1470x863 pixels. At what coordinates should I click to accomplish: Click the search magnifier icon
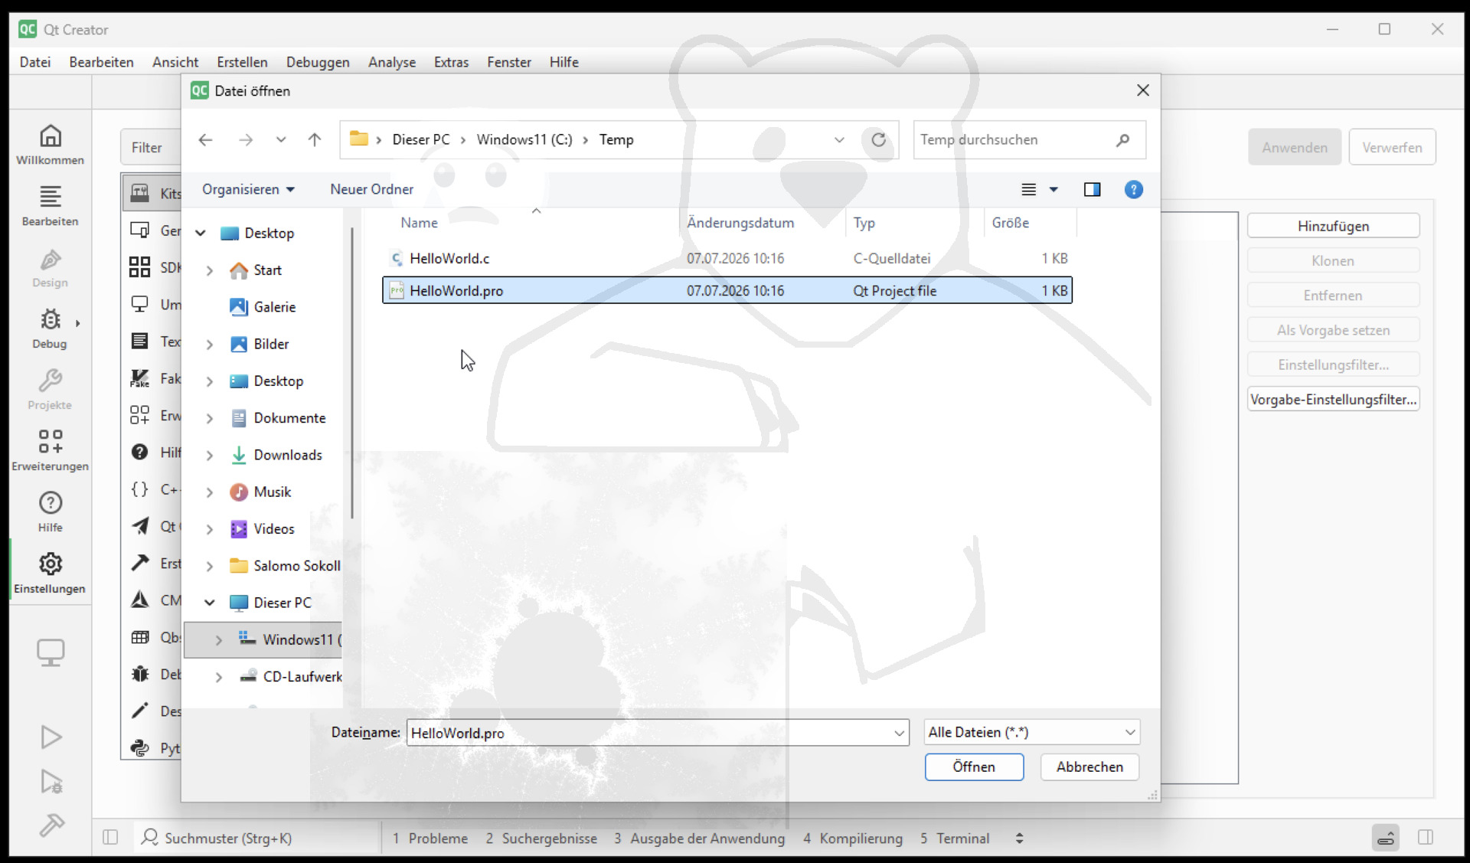pyautogui.click(x=1122, y=140)
